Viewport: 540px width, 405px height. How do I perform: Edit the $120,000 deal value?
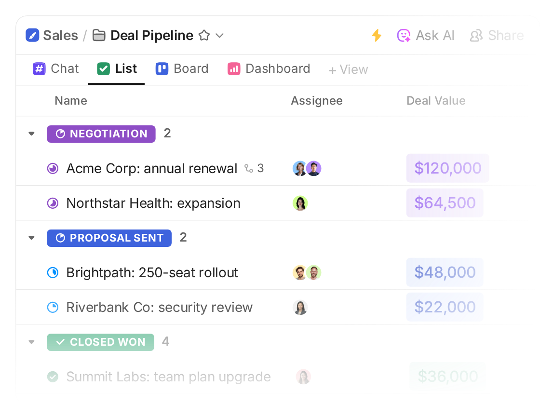coord(448,168)
